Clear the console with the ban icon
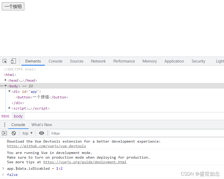This screenshot has height=179, width=224. pyautogui.click(x=14, y=133)
